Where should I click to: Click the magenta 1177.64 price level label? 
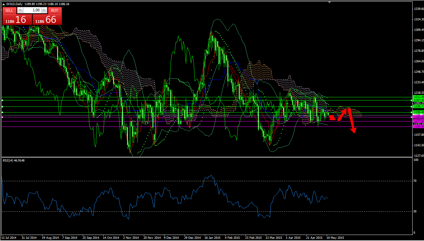(418, 121)
